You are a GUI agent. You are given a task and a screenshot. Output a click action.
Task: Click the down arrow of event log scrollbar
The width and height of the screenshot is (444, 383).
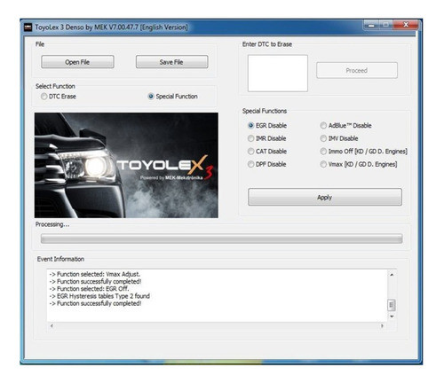pyautogui.click(x=392, y=317)
